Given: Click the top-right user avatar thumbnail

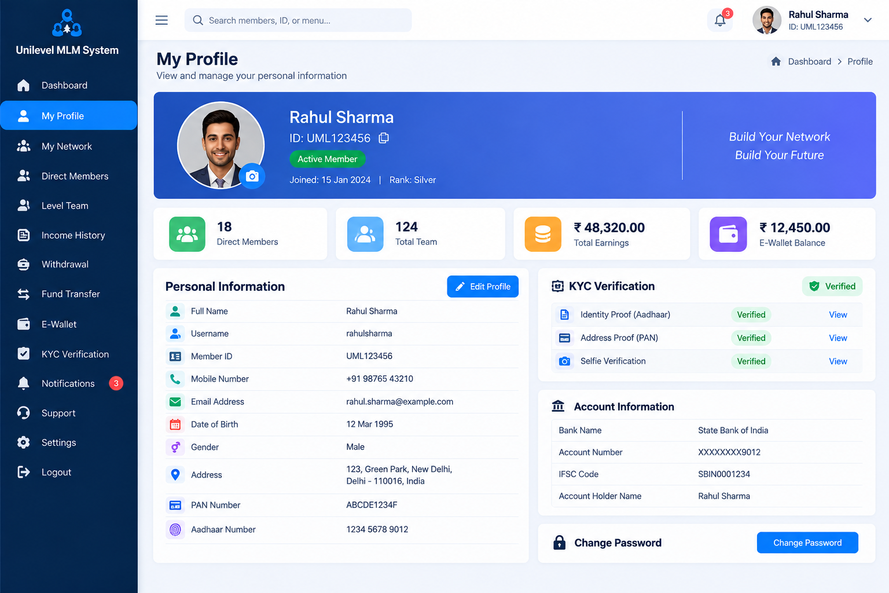Looking at the screenshot, I should [x=767, y=20].
